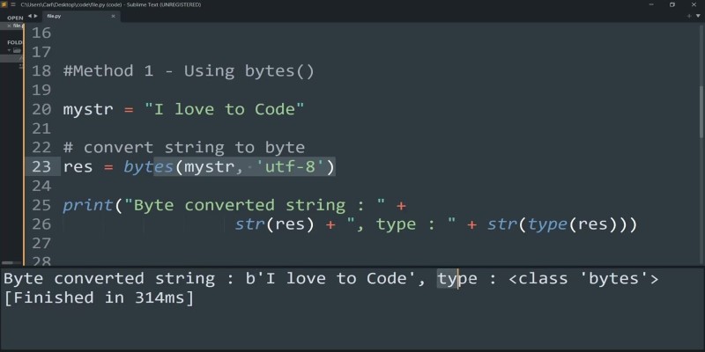Click "Byte converted string : " in code
Viewport: 705px width, 352px height.
pos(255,205)
